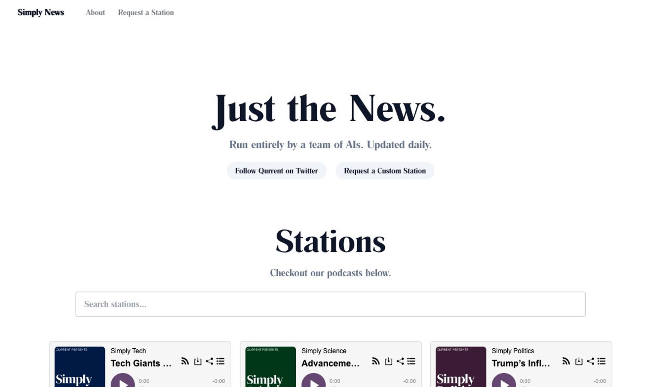Screen dimensions: 661x387
Task: Select the 'Tech Giants ...' episode title
Action: point(141,363)
